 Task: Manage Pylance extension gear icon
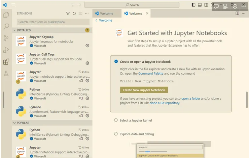(87, 116)
